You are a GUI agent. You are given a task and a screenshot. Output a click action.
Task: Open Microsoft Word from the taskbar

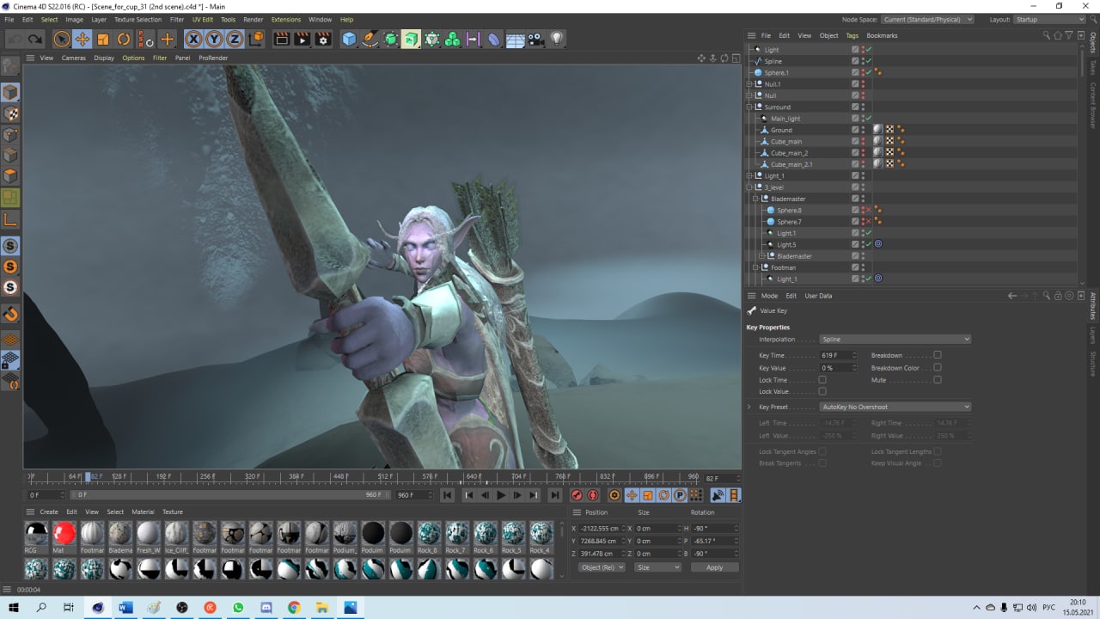(125, 607)
